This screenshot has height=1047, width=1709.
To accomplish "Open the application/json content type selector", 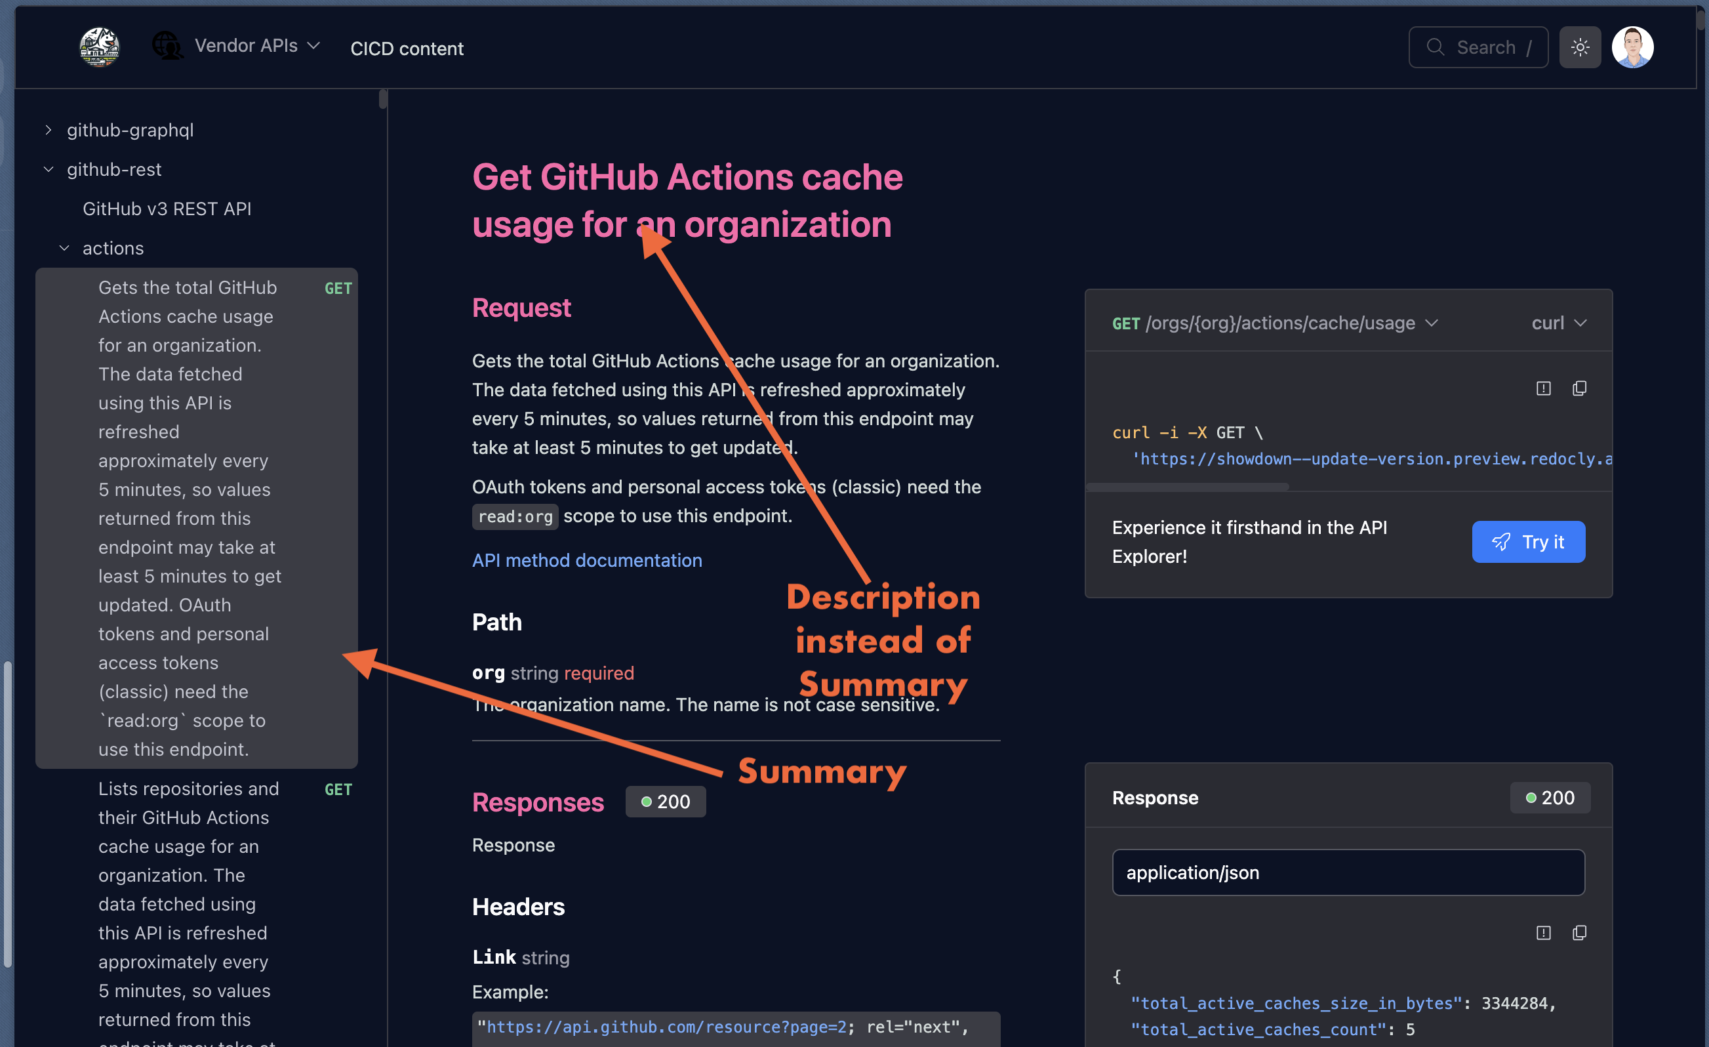I will tap(1348, 872).
